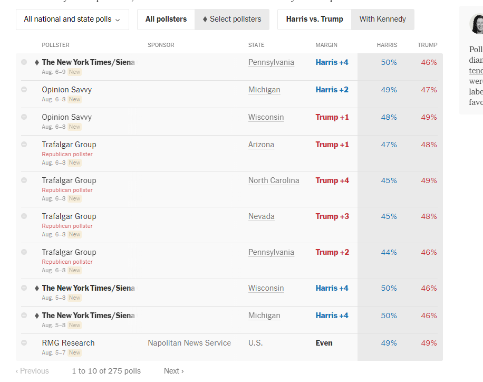The height and width of the screenshot is (382, 483).
Task: Expand the Trafalgar Group Pennsylvania poll row
Action: 24,252
